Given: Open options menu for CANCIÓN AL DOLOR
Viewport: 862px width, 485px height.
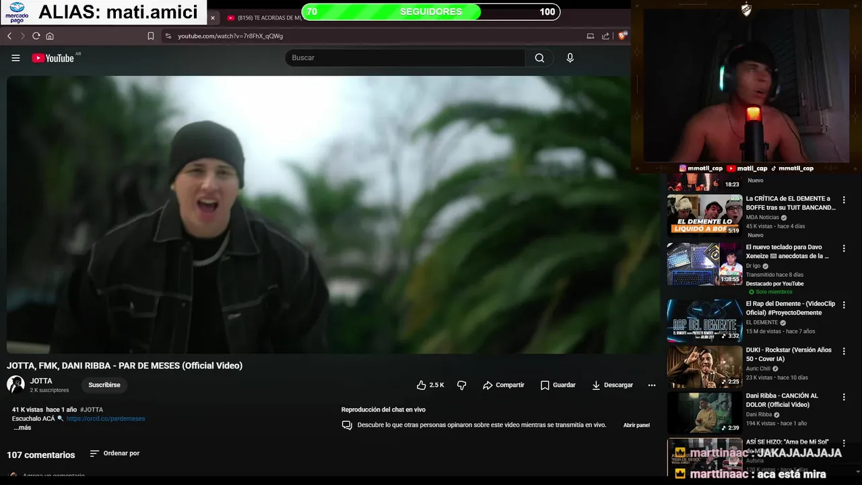Looking at the screenshot, I should tap(844, 397).
